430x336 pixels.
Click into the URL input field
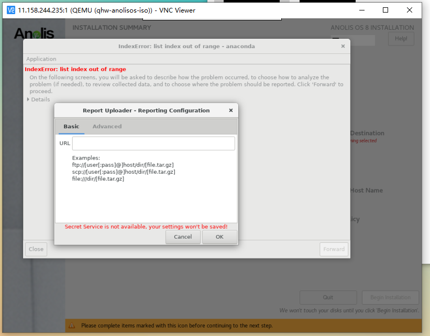click(153, 143)
